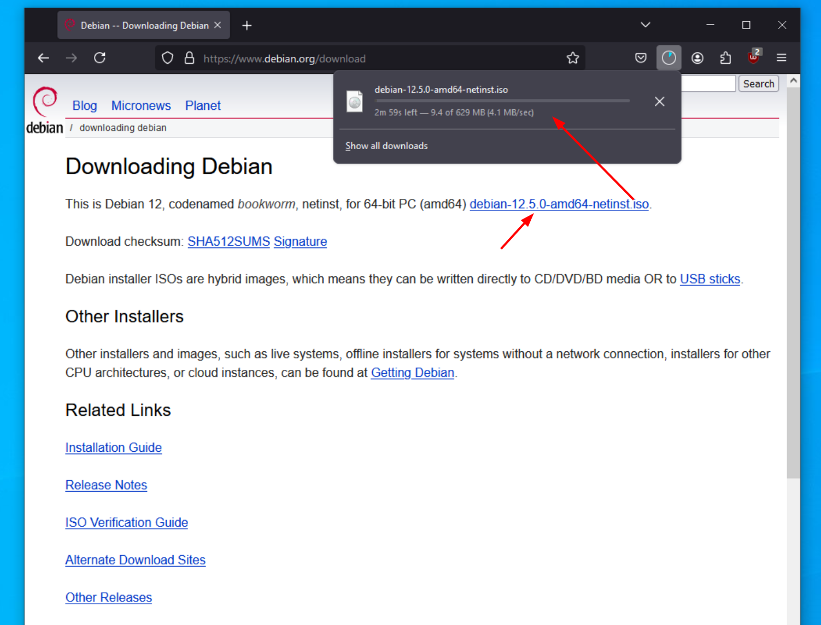Open the Micronews navigation link
Screen dimensions: 821x625
click(141, 105)
